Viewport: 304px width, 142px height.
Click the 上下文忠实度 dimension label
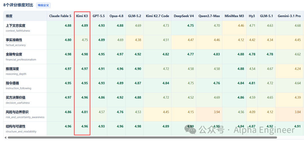click(x=15, y=26)
